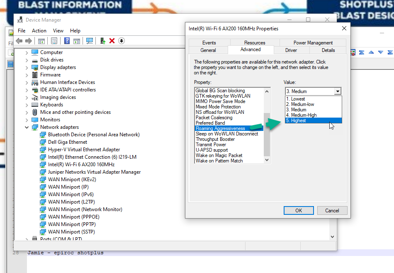Click the Uninstall device red X icon
394x273 pixels.
coord(112,40)
